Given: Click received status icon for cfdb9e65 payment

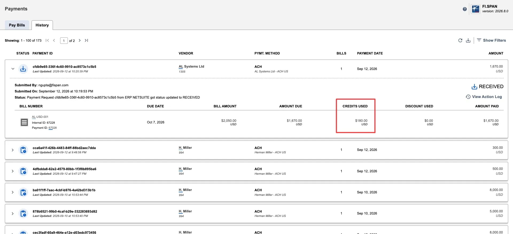Looking at the screenshot, I should point(23,69).
